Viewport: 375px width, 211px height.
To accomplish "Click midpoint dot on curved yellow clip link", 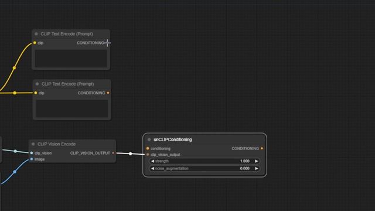I will coord(14,68).
